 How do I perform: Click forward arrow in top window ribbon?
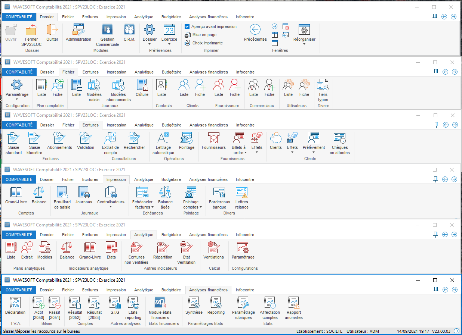click(453, 16)
